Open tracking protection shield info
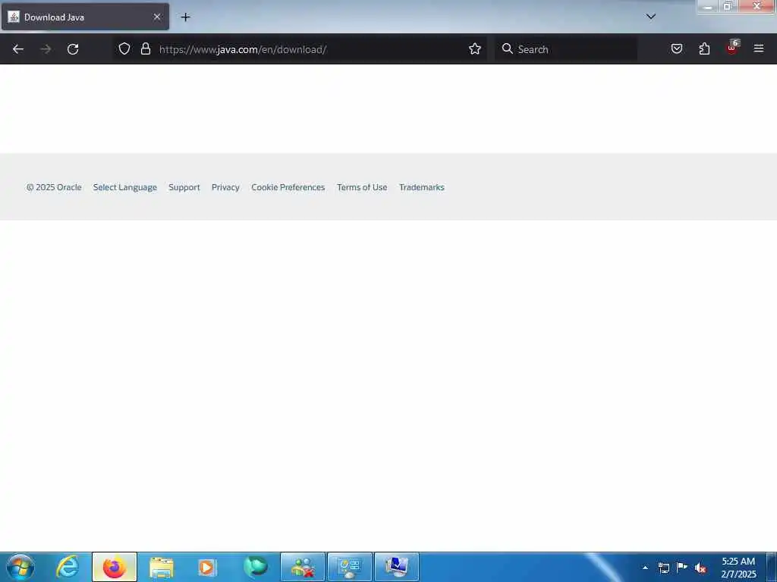The image size is (777, 582). (124, 49)
